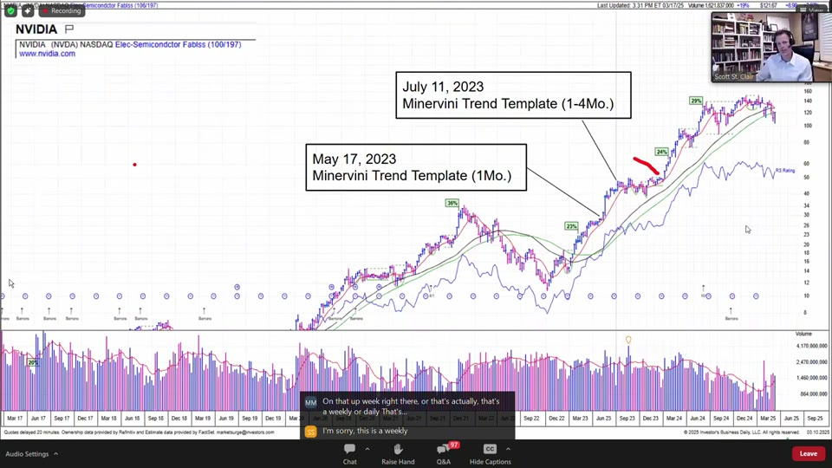This screenshot has height=468, width=832.
Task: Open the Chat panel
Action: coord(349,453)
